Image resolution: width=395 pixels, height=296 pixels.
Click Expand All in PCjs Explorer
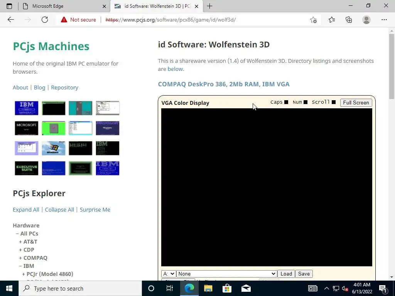(26, 210)
